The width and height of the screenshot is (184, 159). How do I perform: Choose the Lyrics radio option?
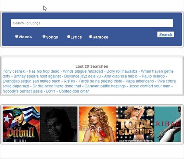pos(68,37)
